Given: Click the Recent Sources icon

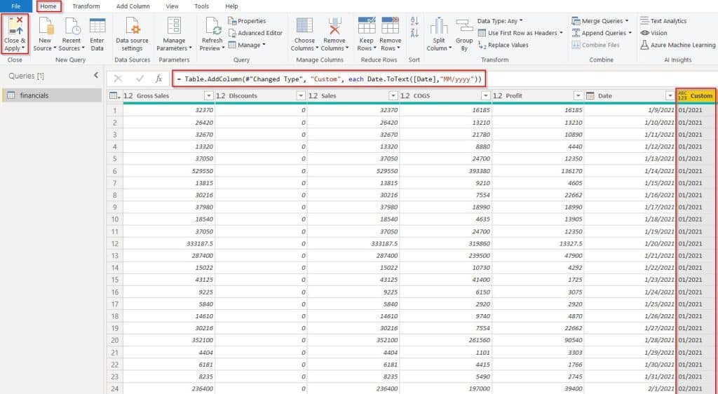Looking at the screenshot, I should [x=72, y=26].
